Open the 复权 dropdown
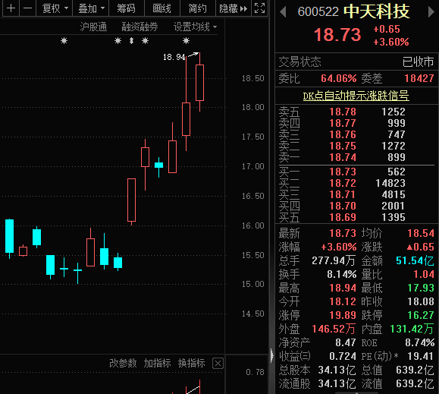The width and height of the screenshot is (439, 394). coord(55,8)
